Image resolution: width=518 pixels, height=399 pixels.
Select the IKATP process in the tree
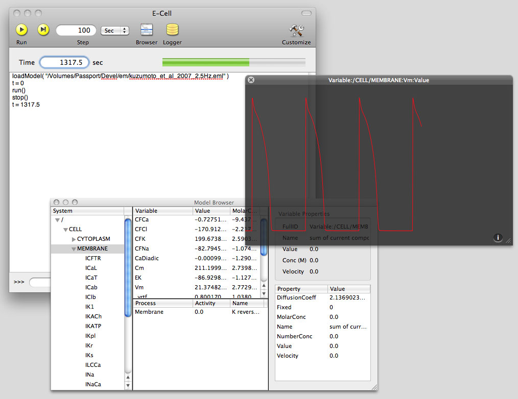pos(93,326)
